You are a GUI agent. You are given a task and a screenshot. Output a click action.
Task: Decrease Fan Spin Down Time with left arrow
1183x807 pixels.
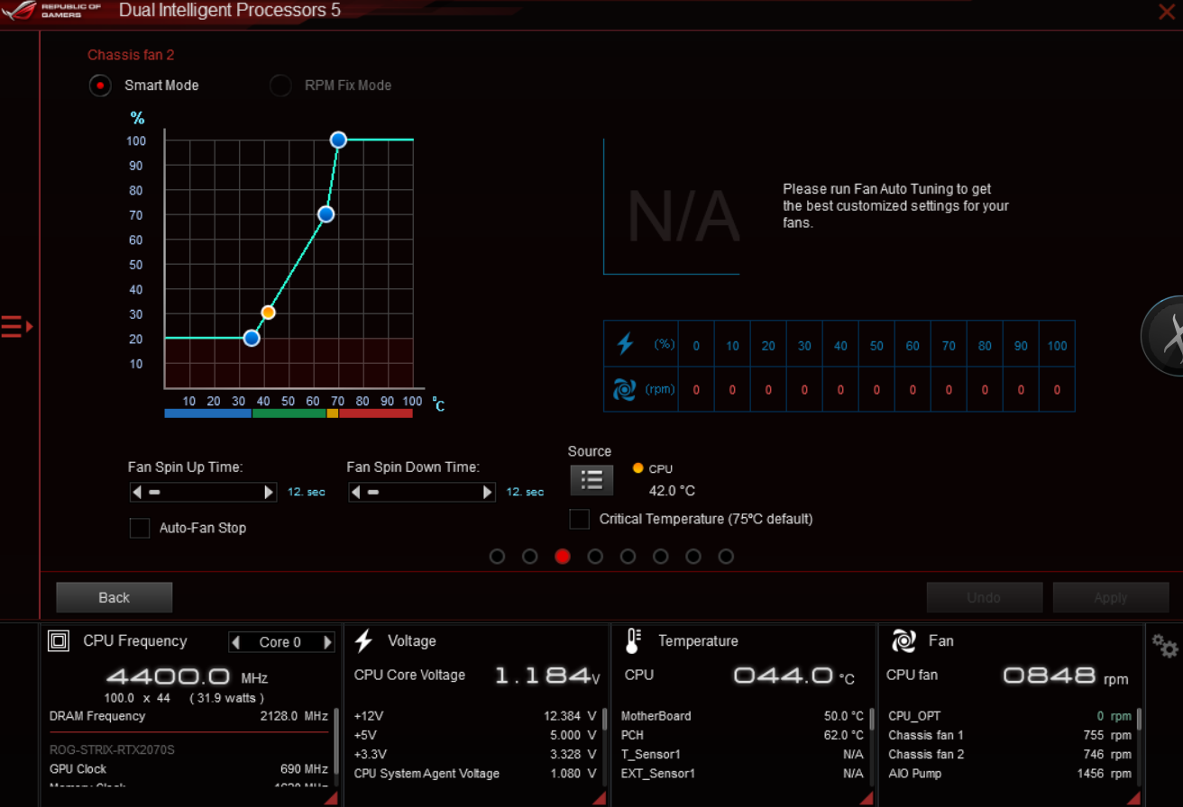[356, 492]
